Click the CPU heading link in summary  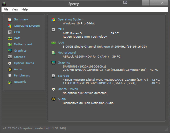coord(61,29)
